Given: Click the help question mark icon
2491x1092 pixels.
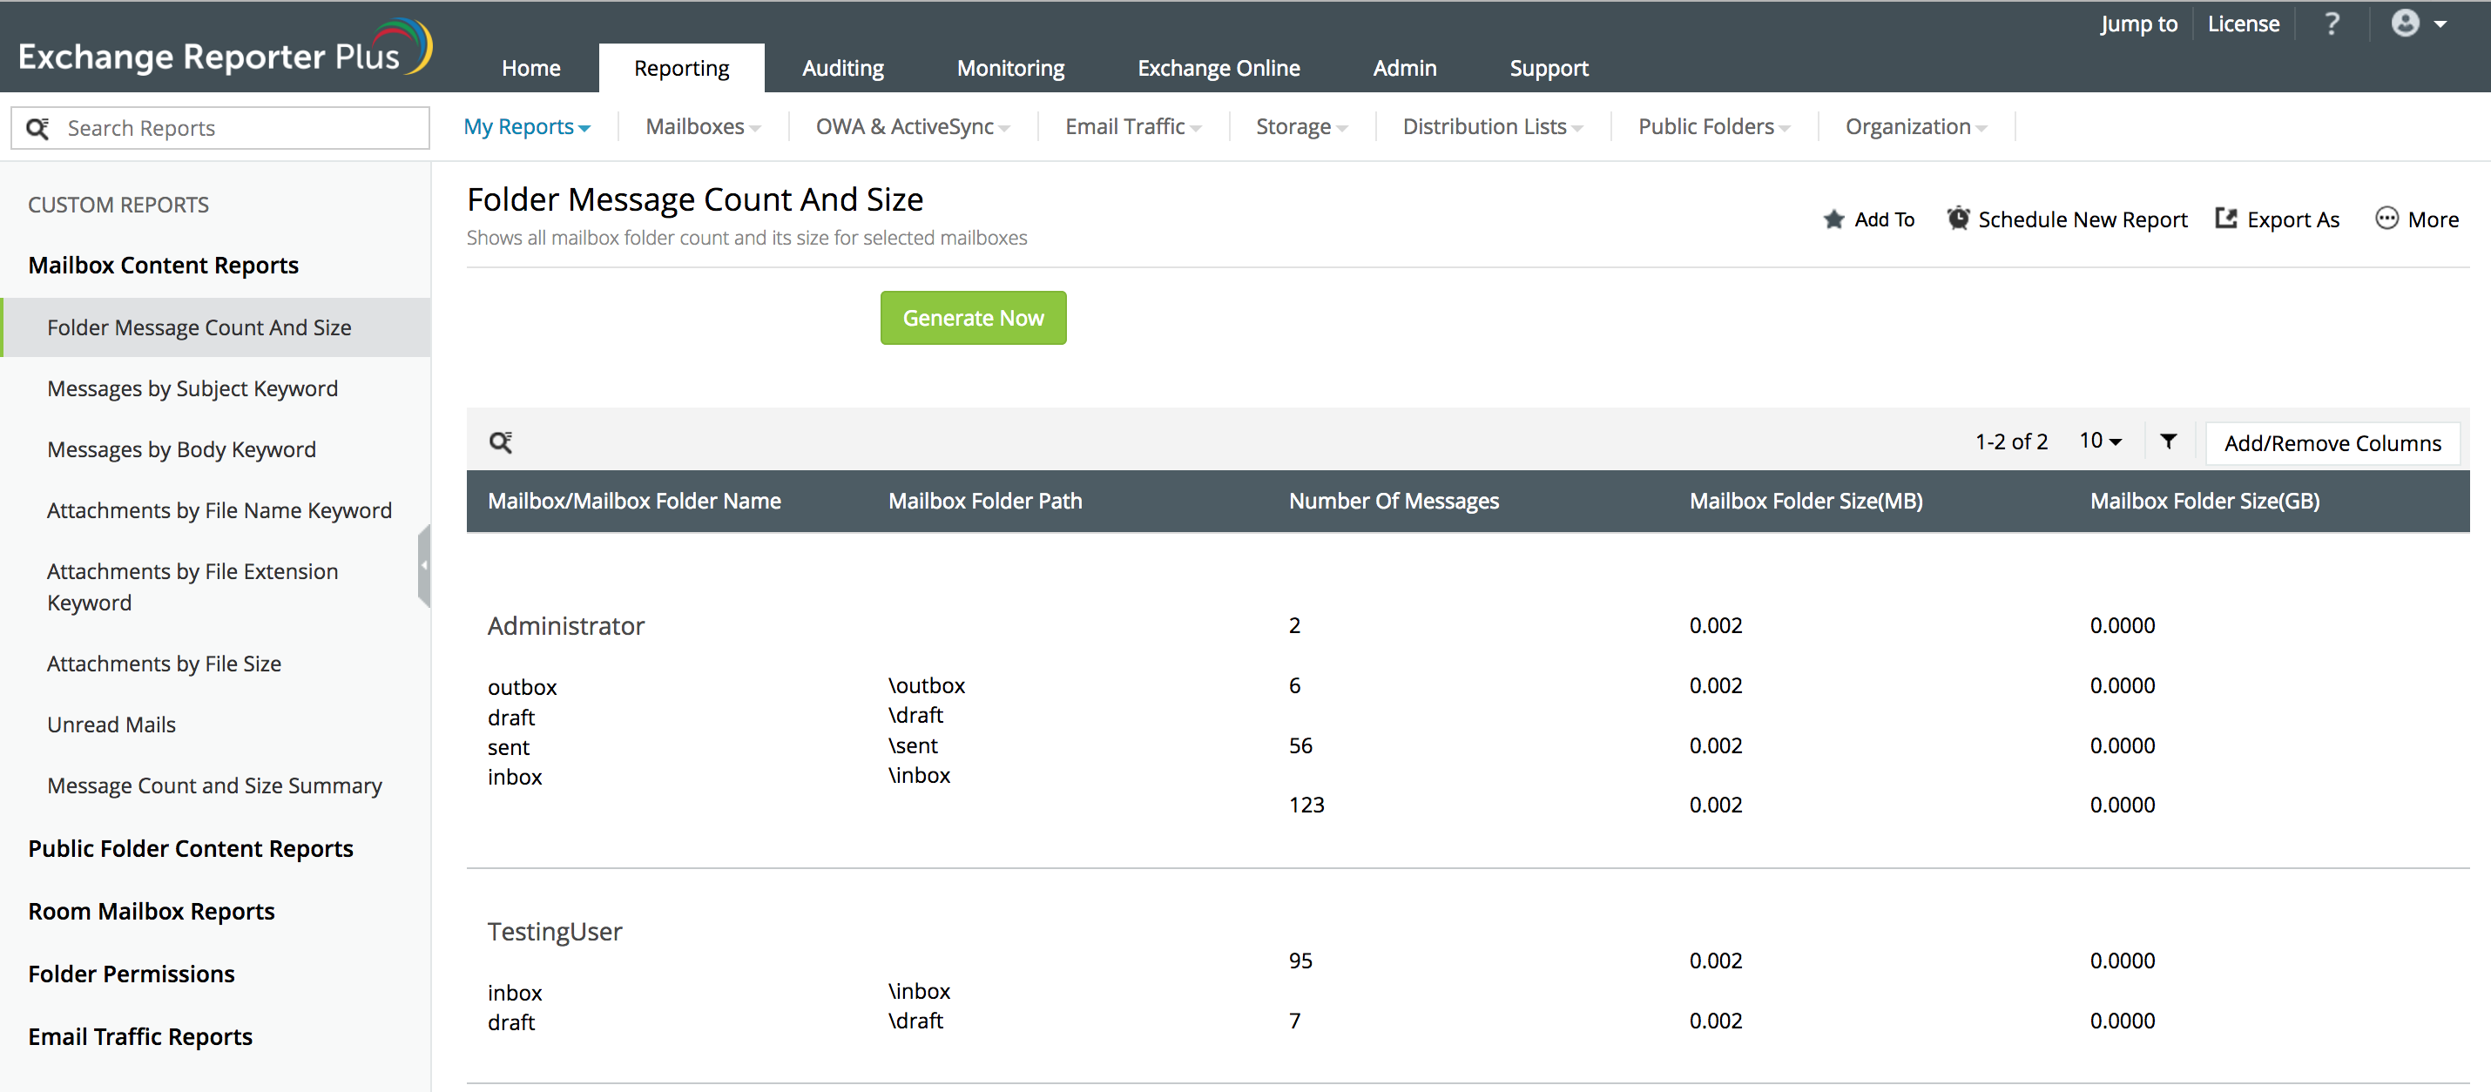Looking at the screenshot, I should (x=2332, y=24).
